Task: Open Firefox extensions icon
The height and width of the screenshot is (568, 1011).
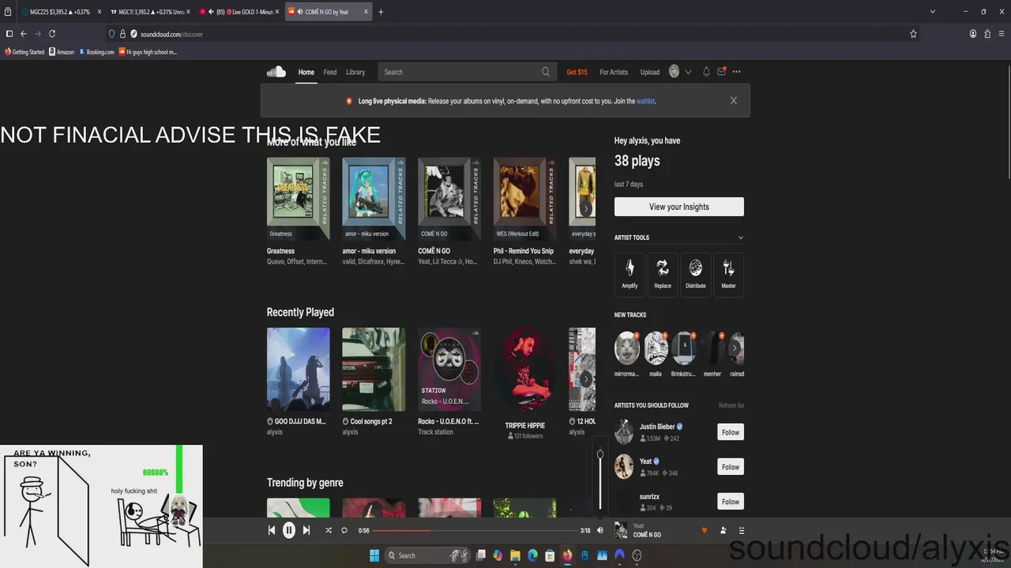Action: (x=987, y=34)
